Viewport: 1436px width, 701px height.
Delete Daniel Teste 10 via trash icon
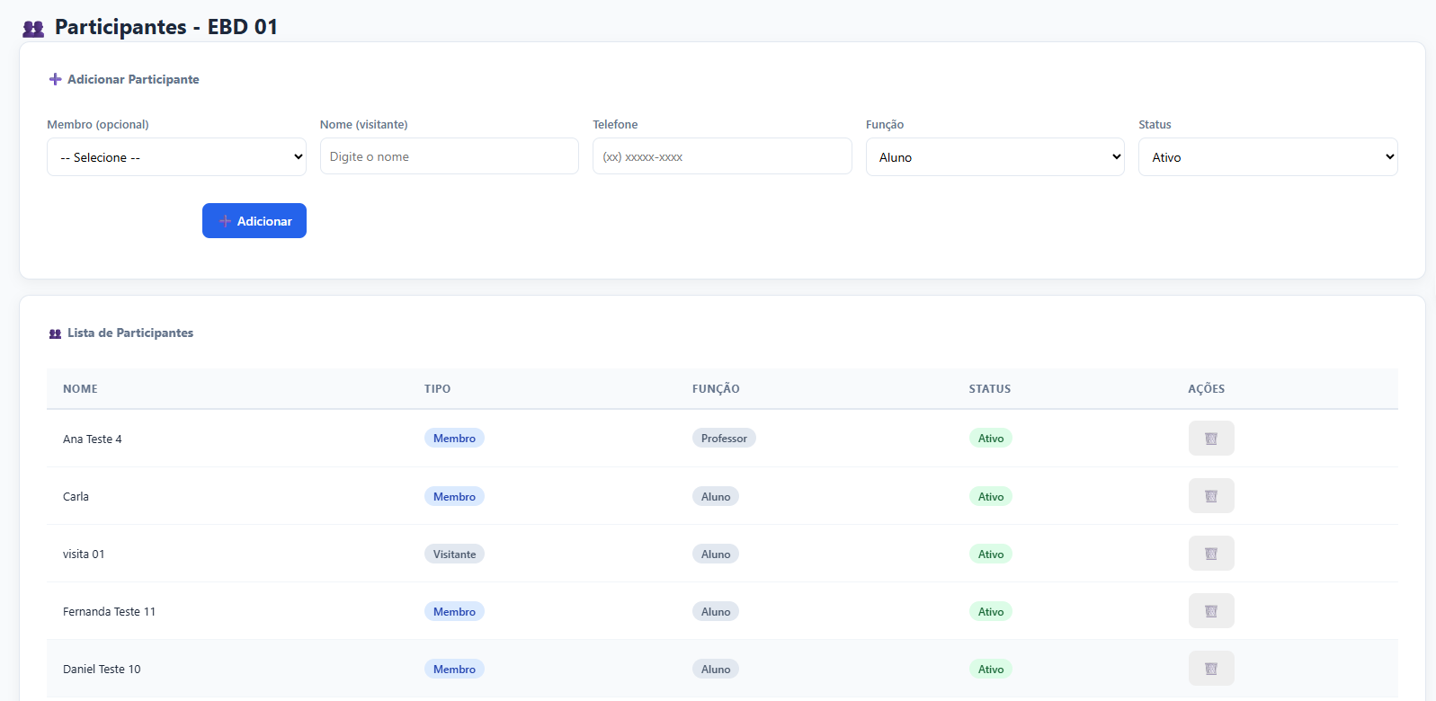pyautogui.click(x=1211, y=669)
